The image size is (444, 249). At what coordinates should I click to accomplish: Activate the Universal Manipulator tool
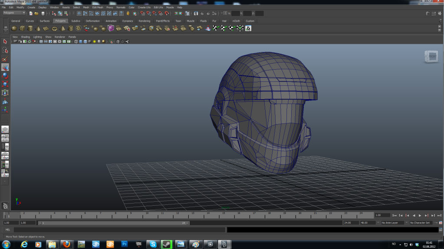click(5, 93)
